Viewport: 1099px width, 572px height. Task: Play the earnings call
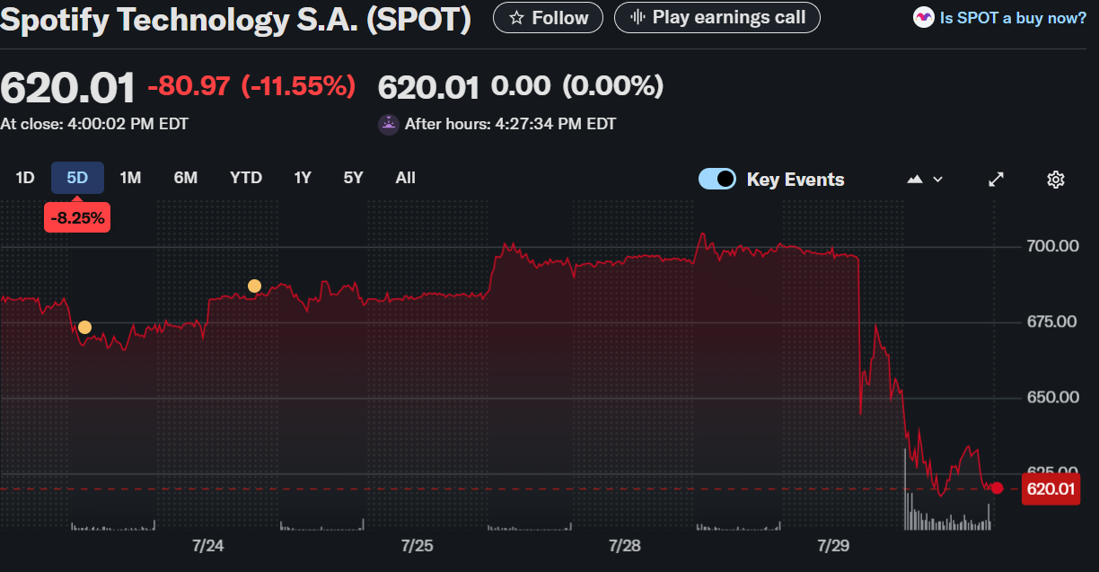(x=717, y=17)
